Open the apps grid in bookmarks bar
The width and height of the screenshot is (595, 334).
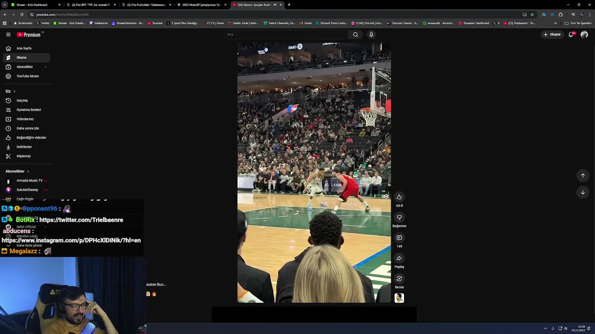[5, 23]
